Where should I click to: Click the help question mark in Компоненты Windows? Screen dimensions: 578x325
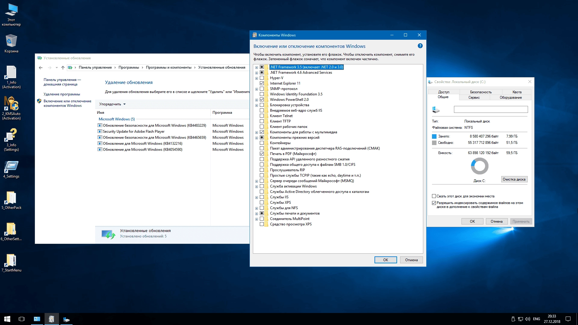(420, 46)
